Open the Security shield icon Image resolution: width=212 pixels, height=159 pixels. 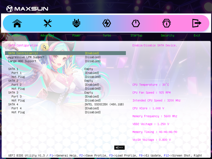(x=166, y=23)
